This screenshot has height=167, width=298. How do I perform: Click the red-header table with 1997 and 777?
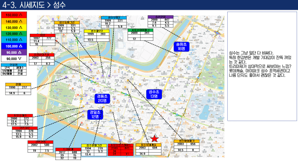click(42, 40)
